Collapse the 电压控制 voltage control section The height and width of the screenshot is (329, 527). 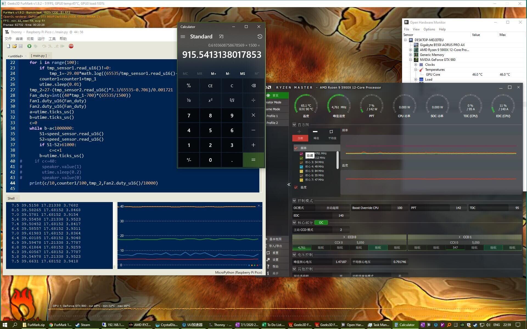[294, 255]
